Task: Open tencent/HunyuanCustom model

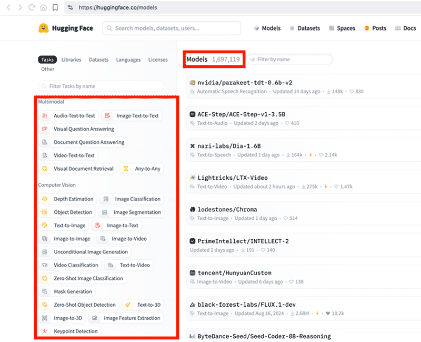Action: 234,273
